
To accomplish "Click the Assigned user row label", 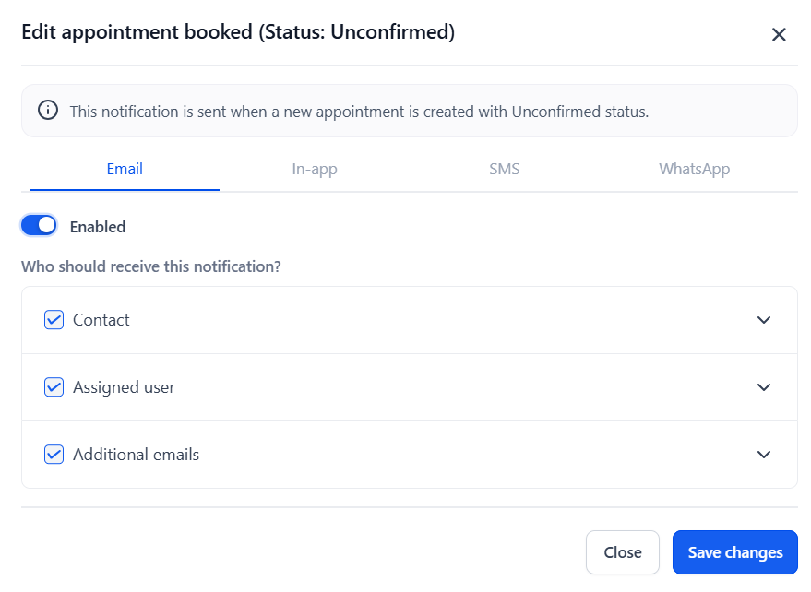I will (x=124, y=387).
